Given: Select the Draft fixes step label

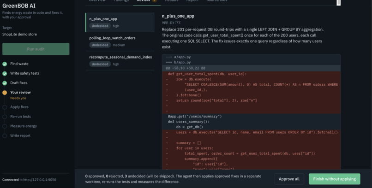Looking at the screenshot, I should pos(19,82).
